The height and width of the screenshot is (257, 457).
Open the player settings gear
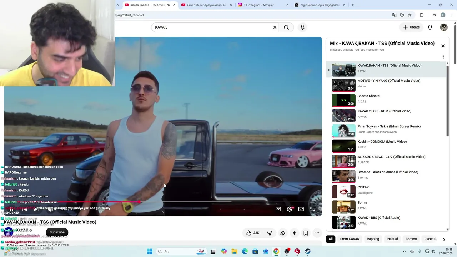point(290,209)
